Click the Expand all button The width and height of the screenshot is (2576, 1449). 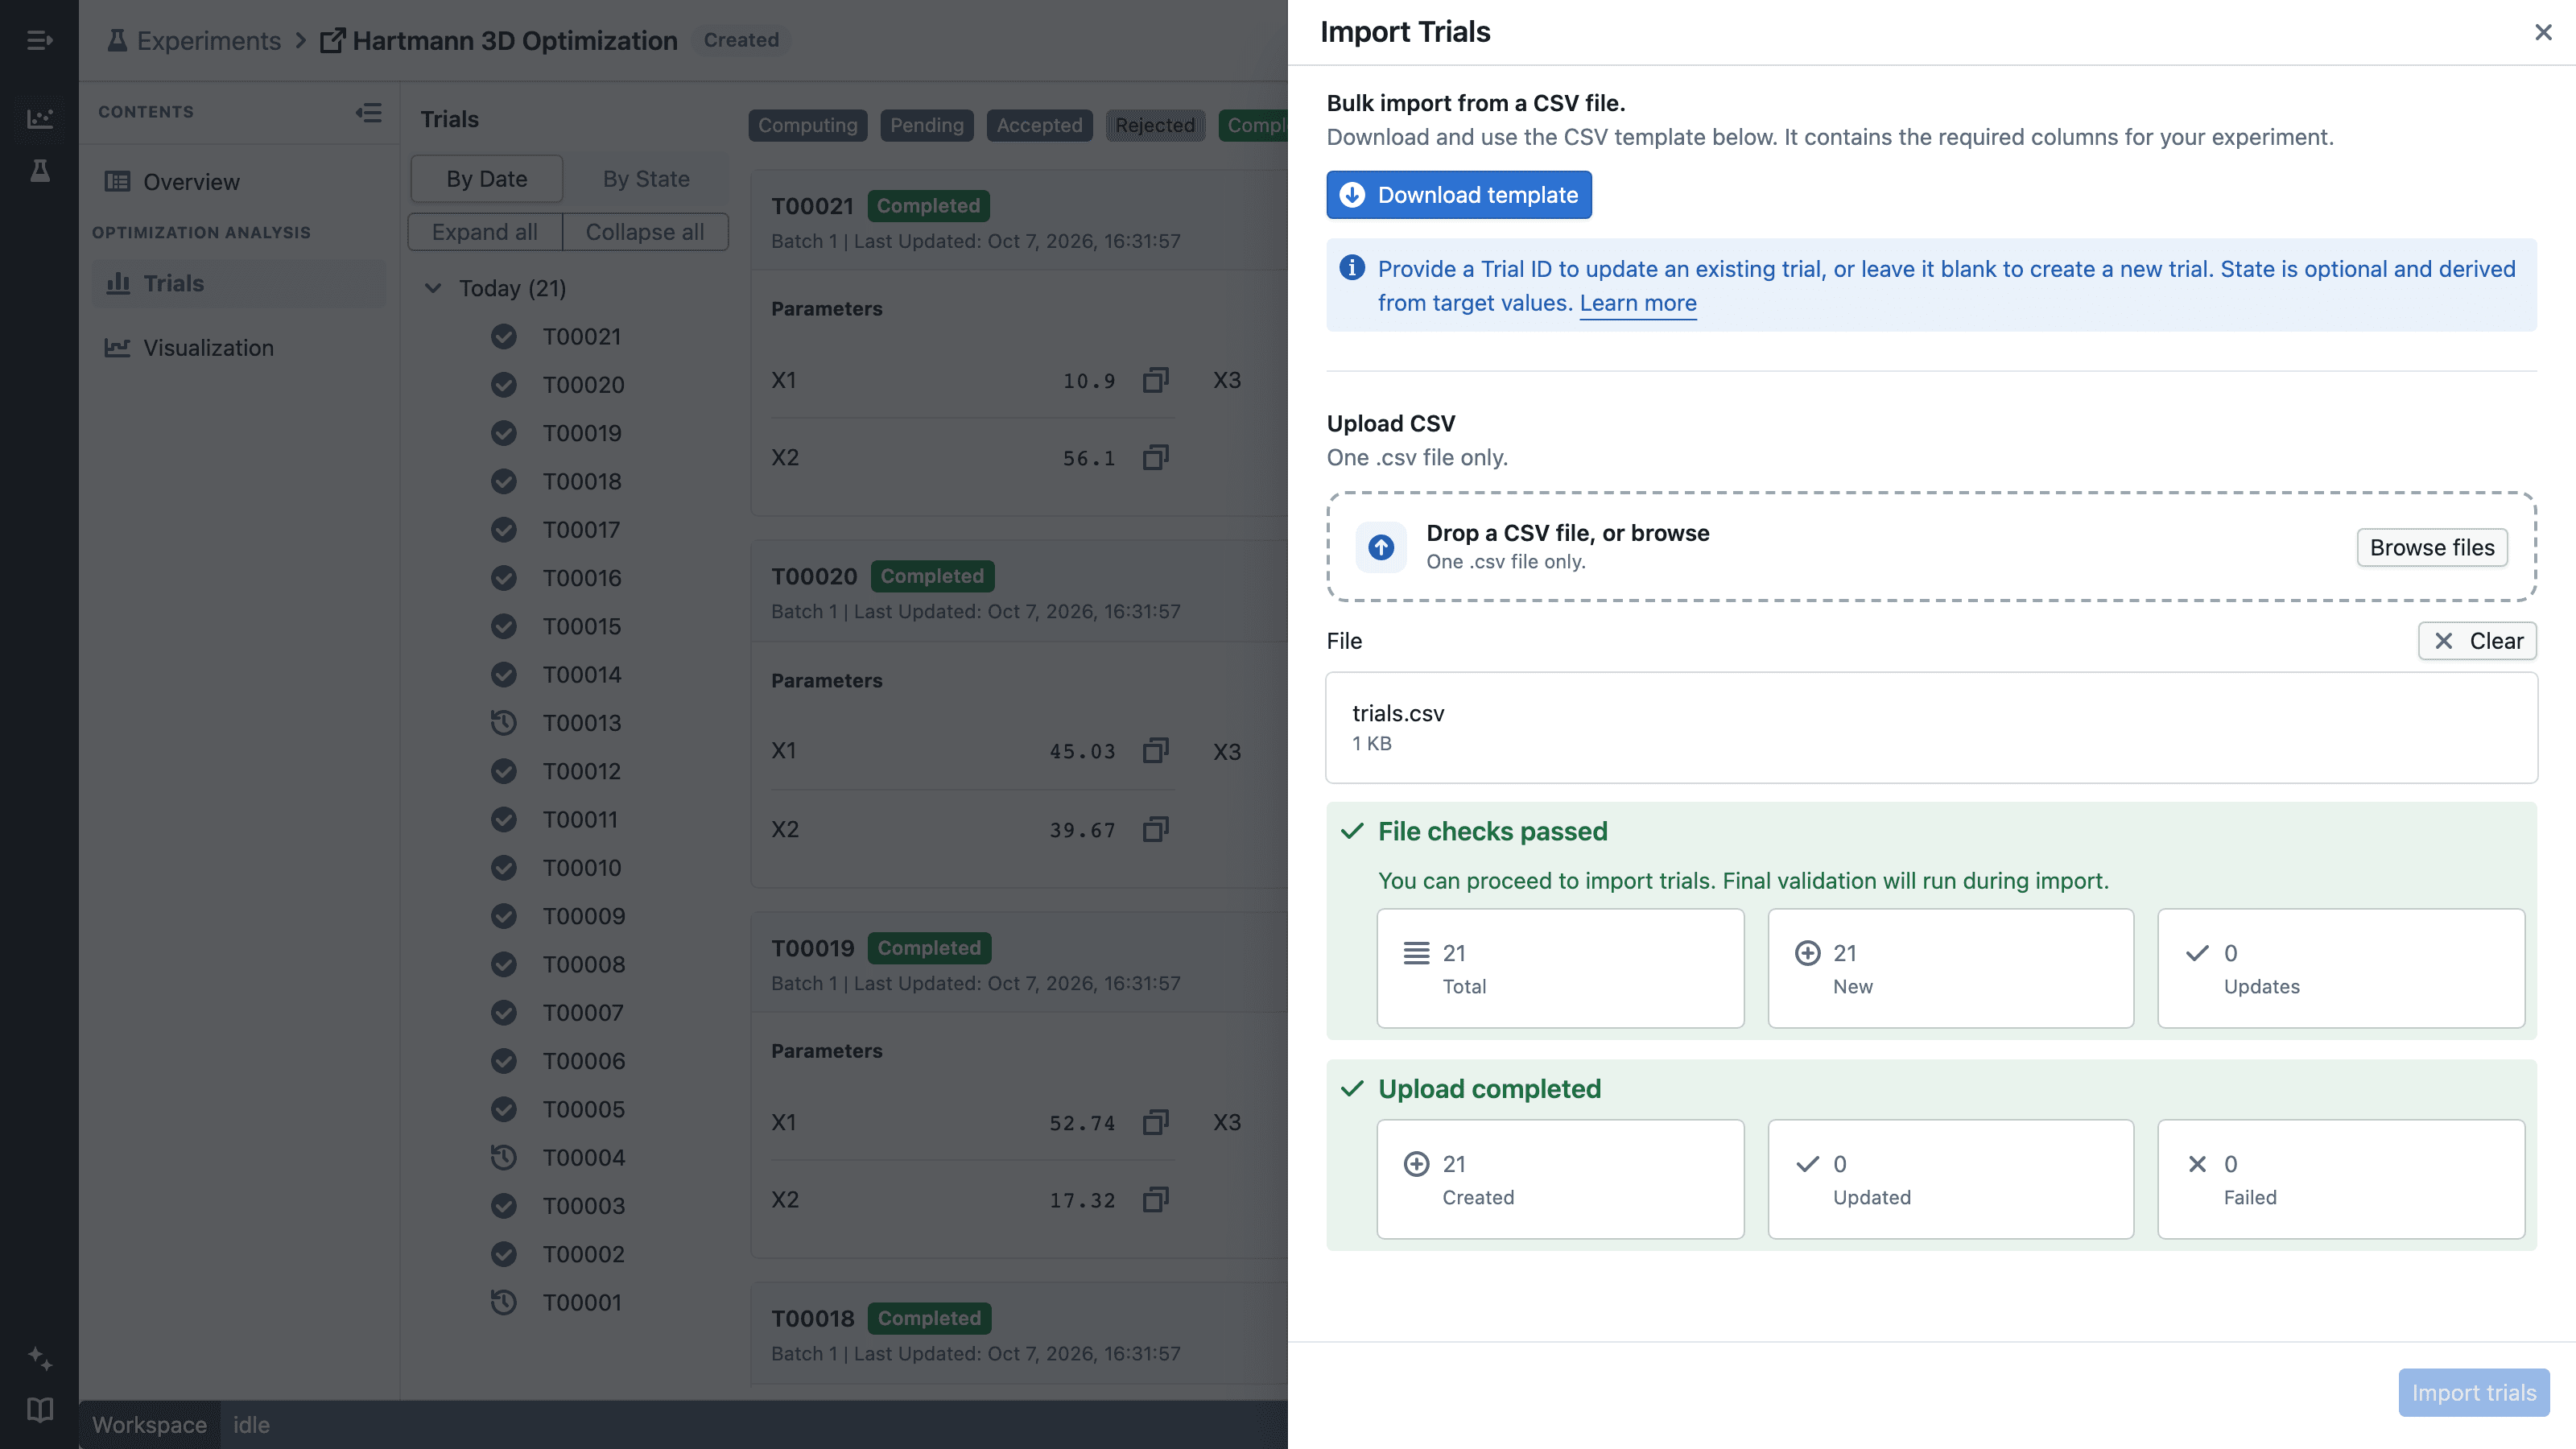point(485,232)
